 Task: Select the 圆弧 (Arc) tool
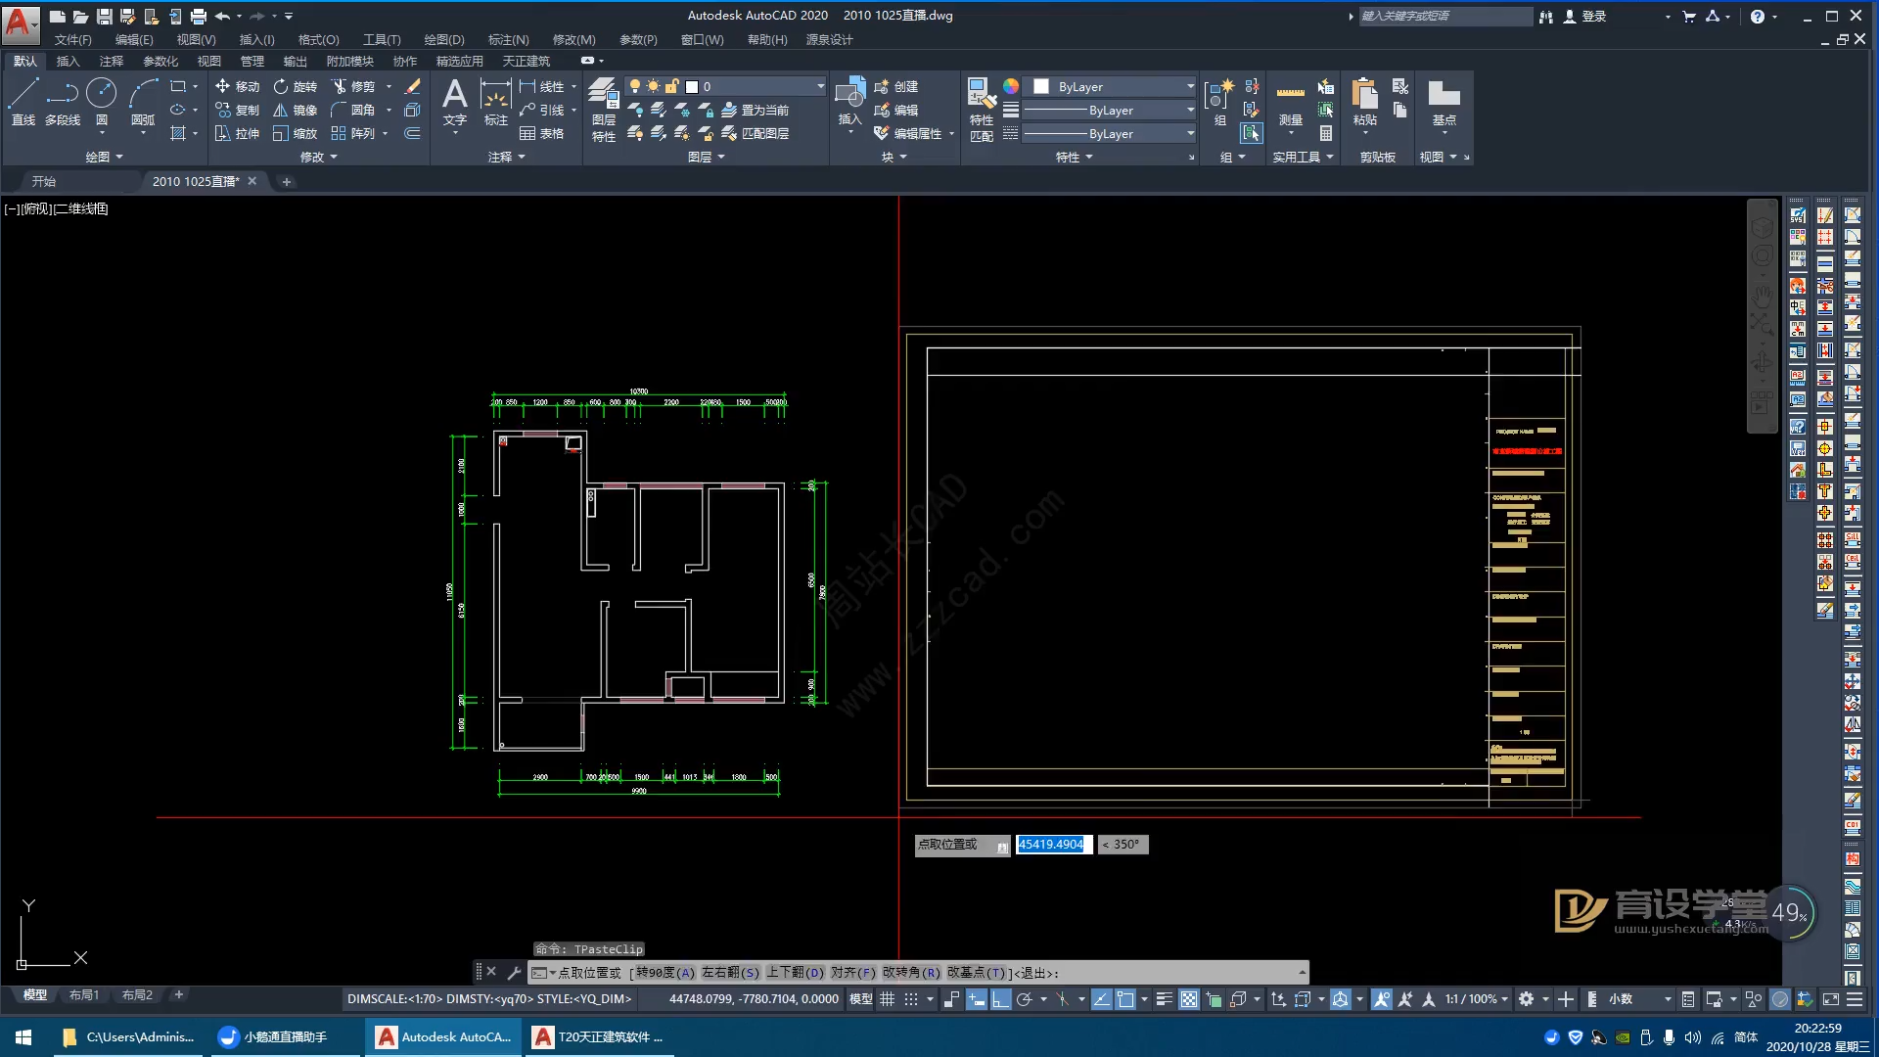pos(143,103)
